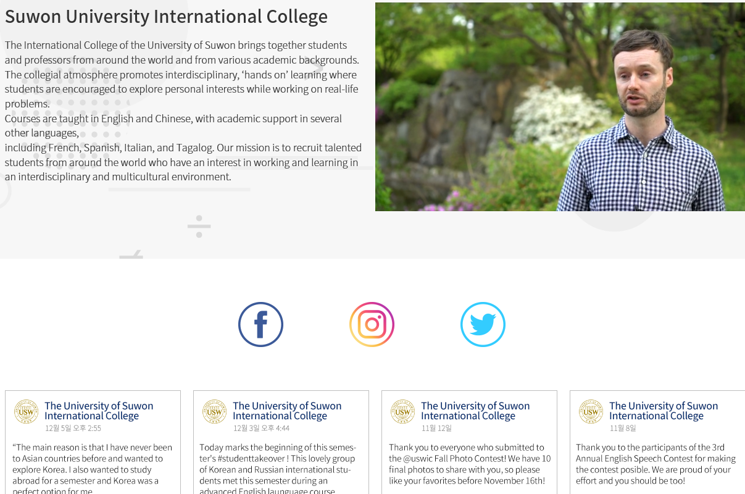Open the Twitter bird icon
This screenshot has height=494, width=745.
point(483,324)
